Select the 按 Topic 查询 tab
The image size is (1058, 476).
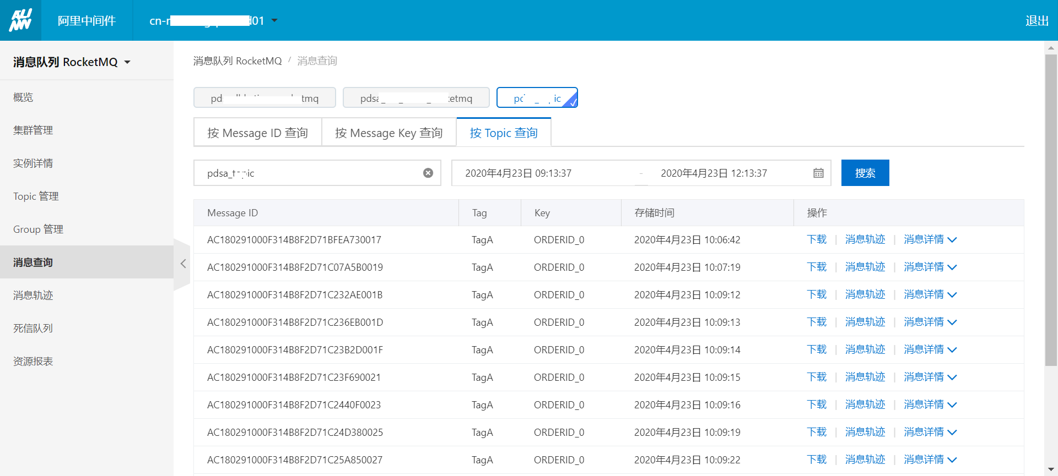click(504, 133)
